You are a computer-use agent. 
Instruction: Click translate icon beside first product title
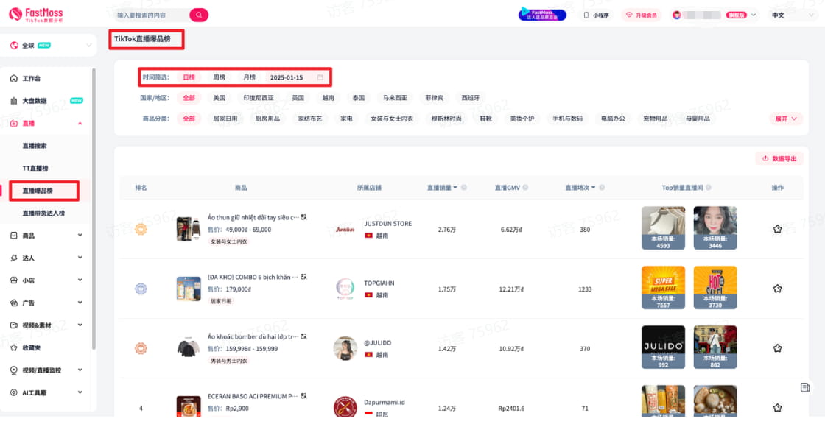304,217
